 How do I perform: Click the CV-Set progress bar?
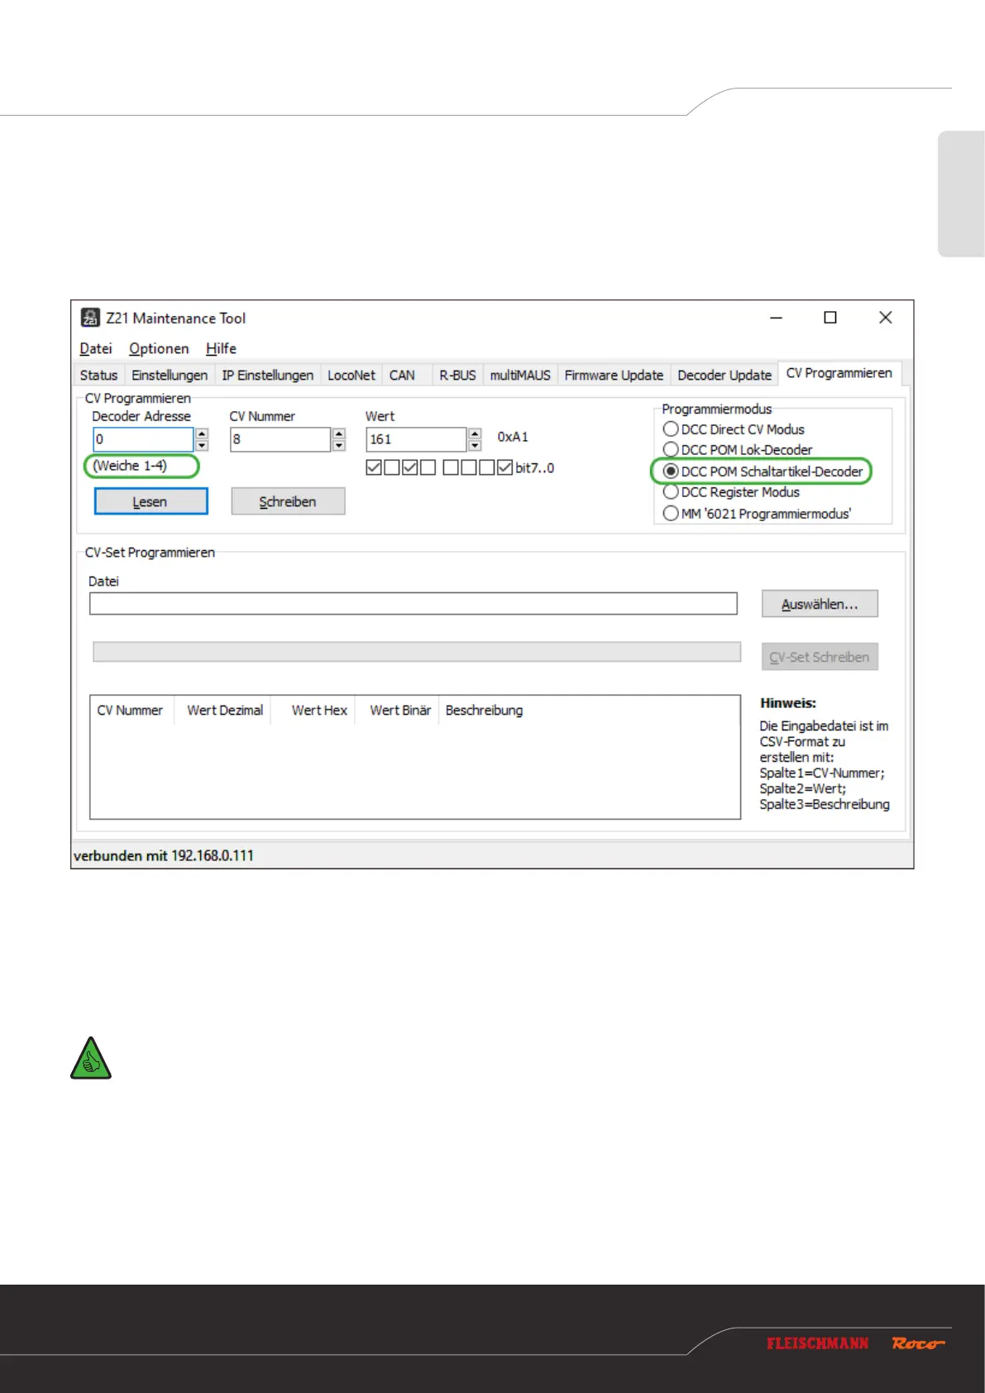[x=417, y=652]
